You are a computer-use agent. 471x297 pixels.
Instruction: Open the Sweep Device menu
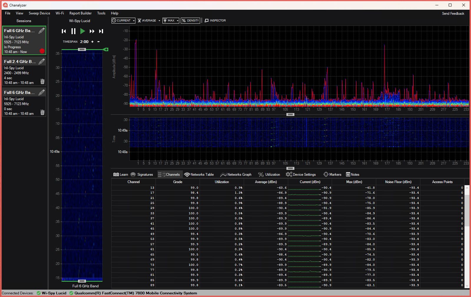(39, 13)
